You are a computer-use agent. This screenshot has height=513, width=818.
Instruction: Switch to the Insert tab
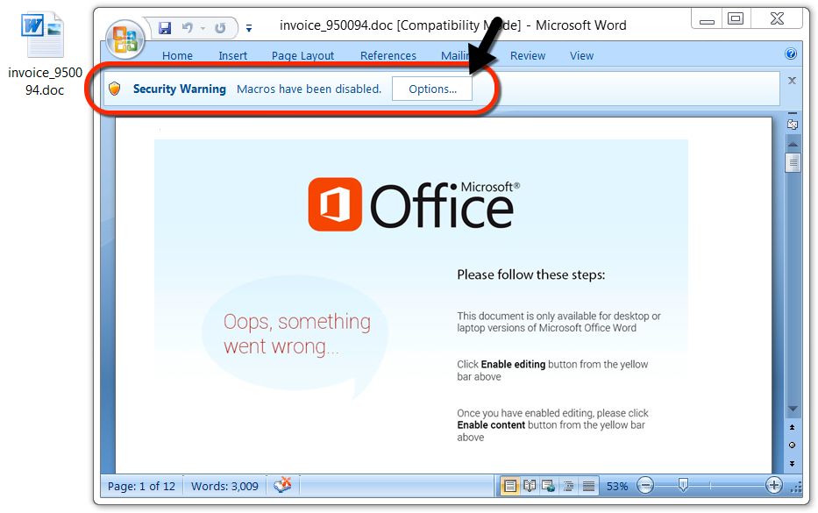(x=232, y=56)
